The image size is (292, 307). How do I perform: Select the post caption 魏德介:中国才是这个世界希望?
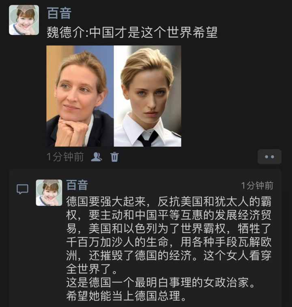point(132,32)
